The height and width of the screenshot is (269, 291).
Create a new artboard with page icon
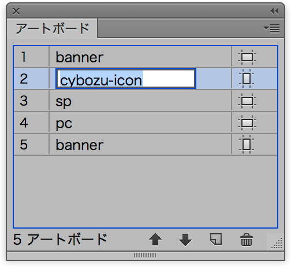click(x=216, y=239)
